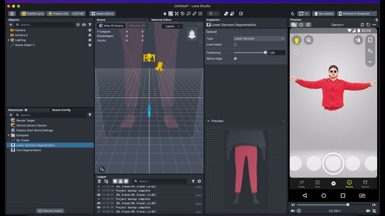Expand phone preview chevron down
The width and height of the screenshot is (385, 216).
370,62
